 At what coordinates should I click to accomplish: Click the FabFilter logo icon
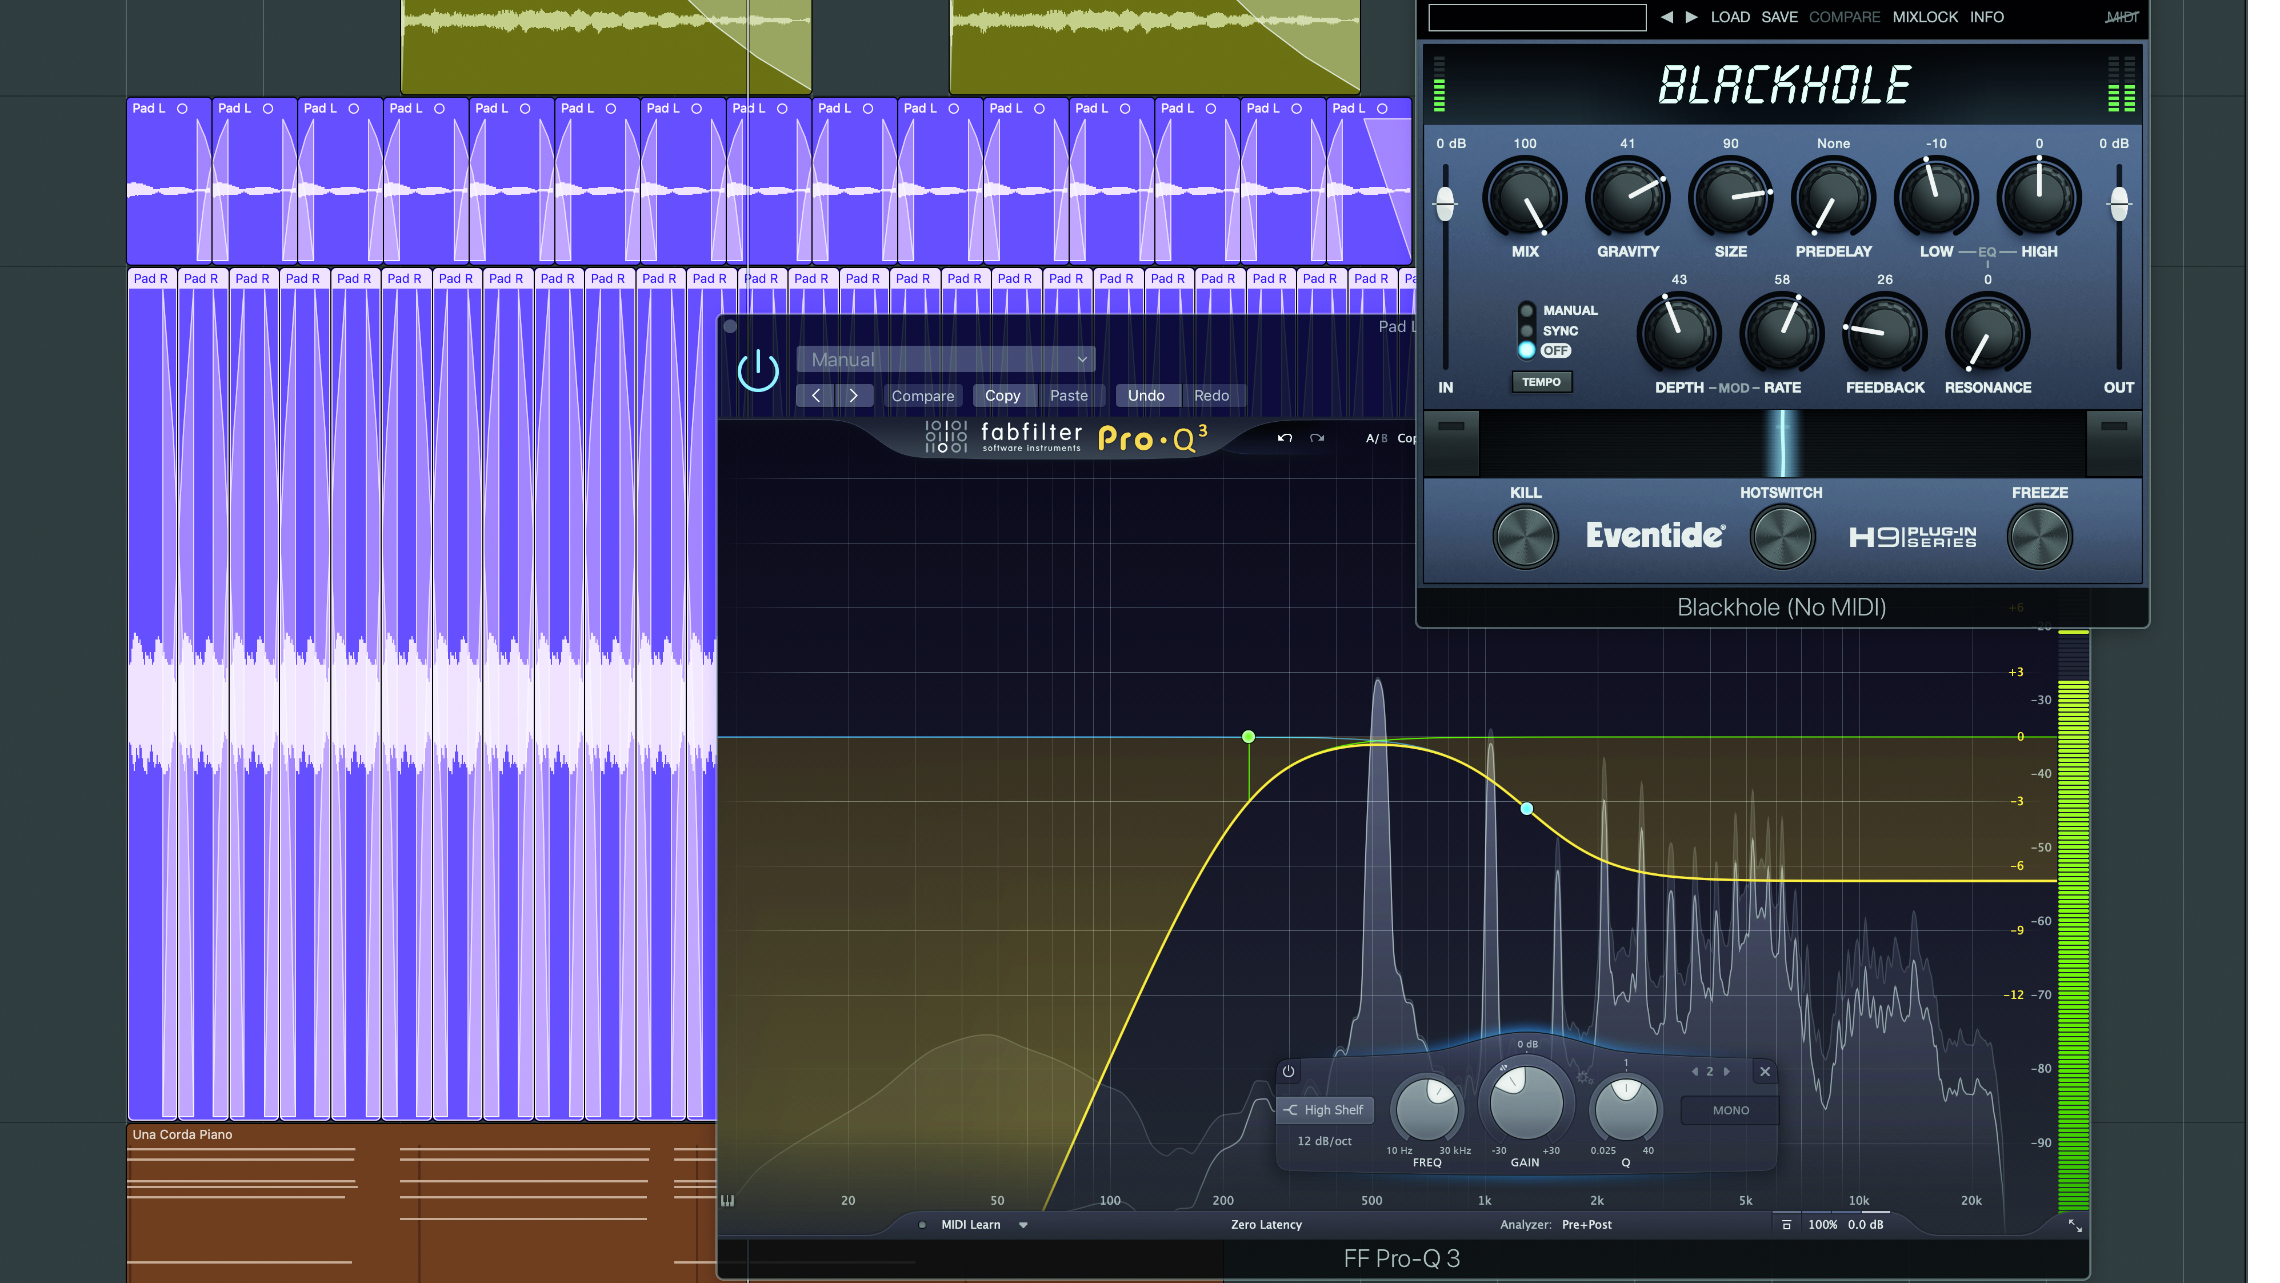[x=945, y=437]
